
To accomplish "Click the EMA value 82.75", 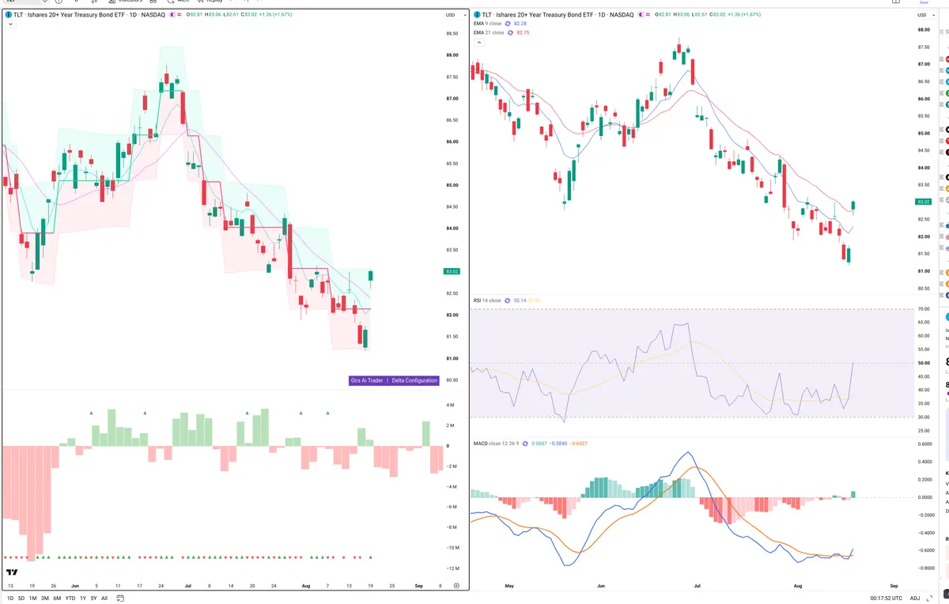I will (523, 32).
